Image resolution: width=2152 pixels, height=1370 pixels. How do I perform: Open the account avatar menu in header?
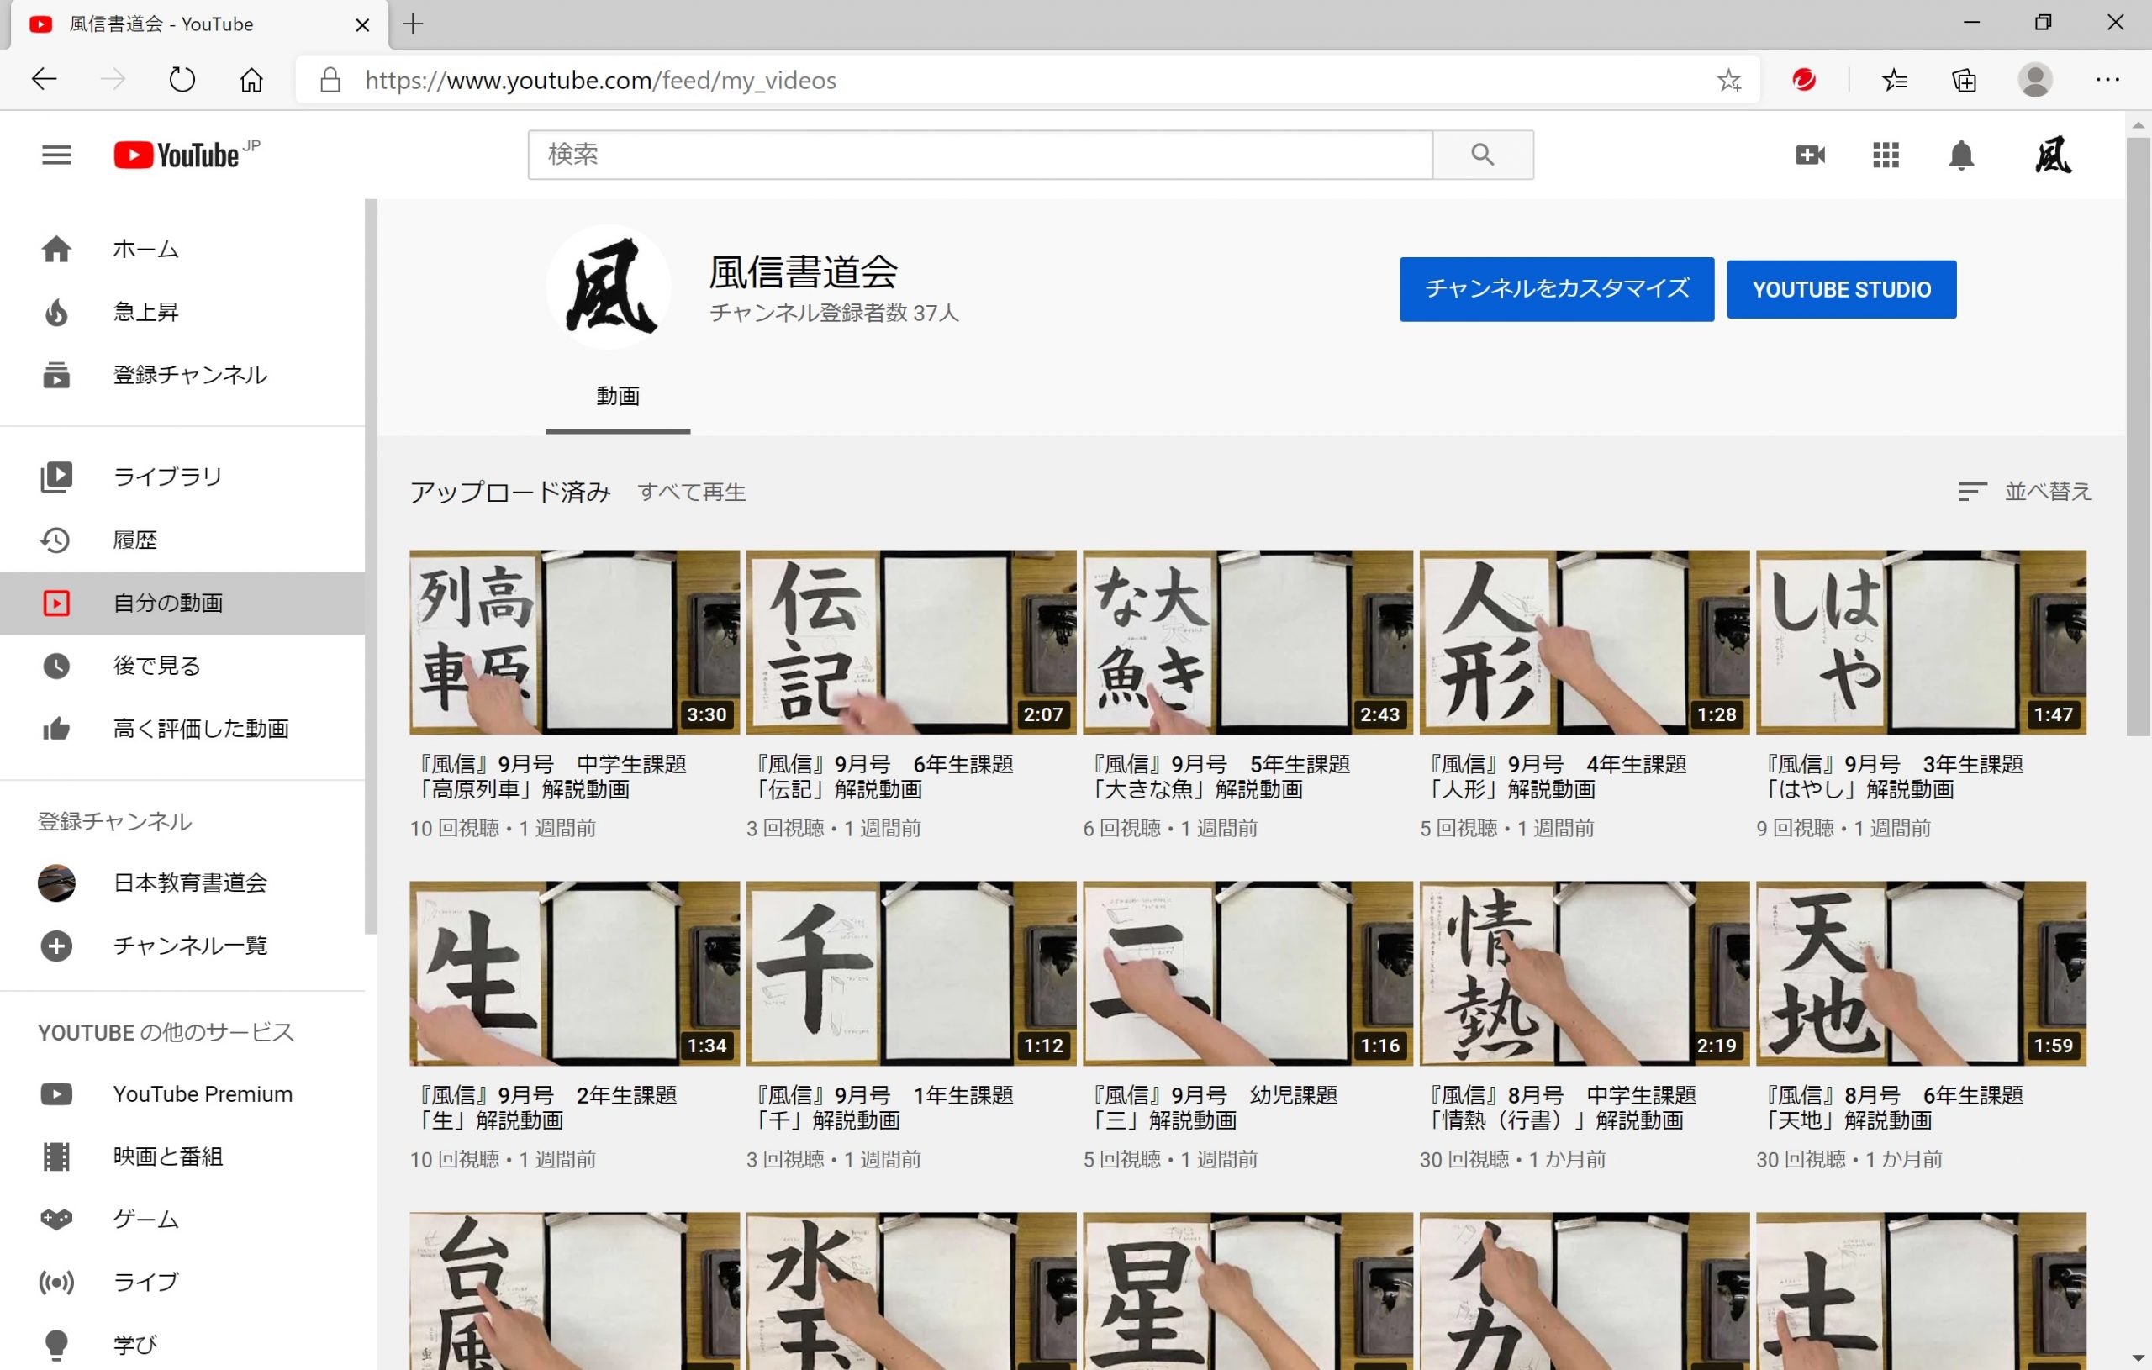(2053, 155)
